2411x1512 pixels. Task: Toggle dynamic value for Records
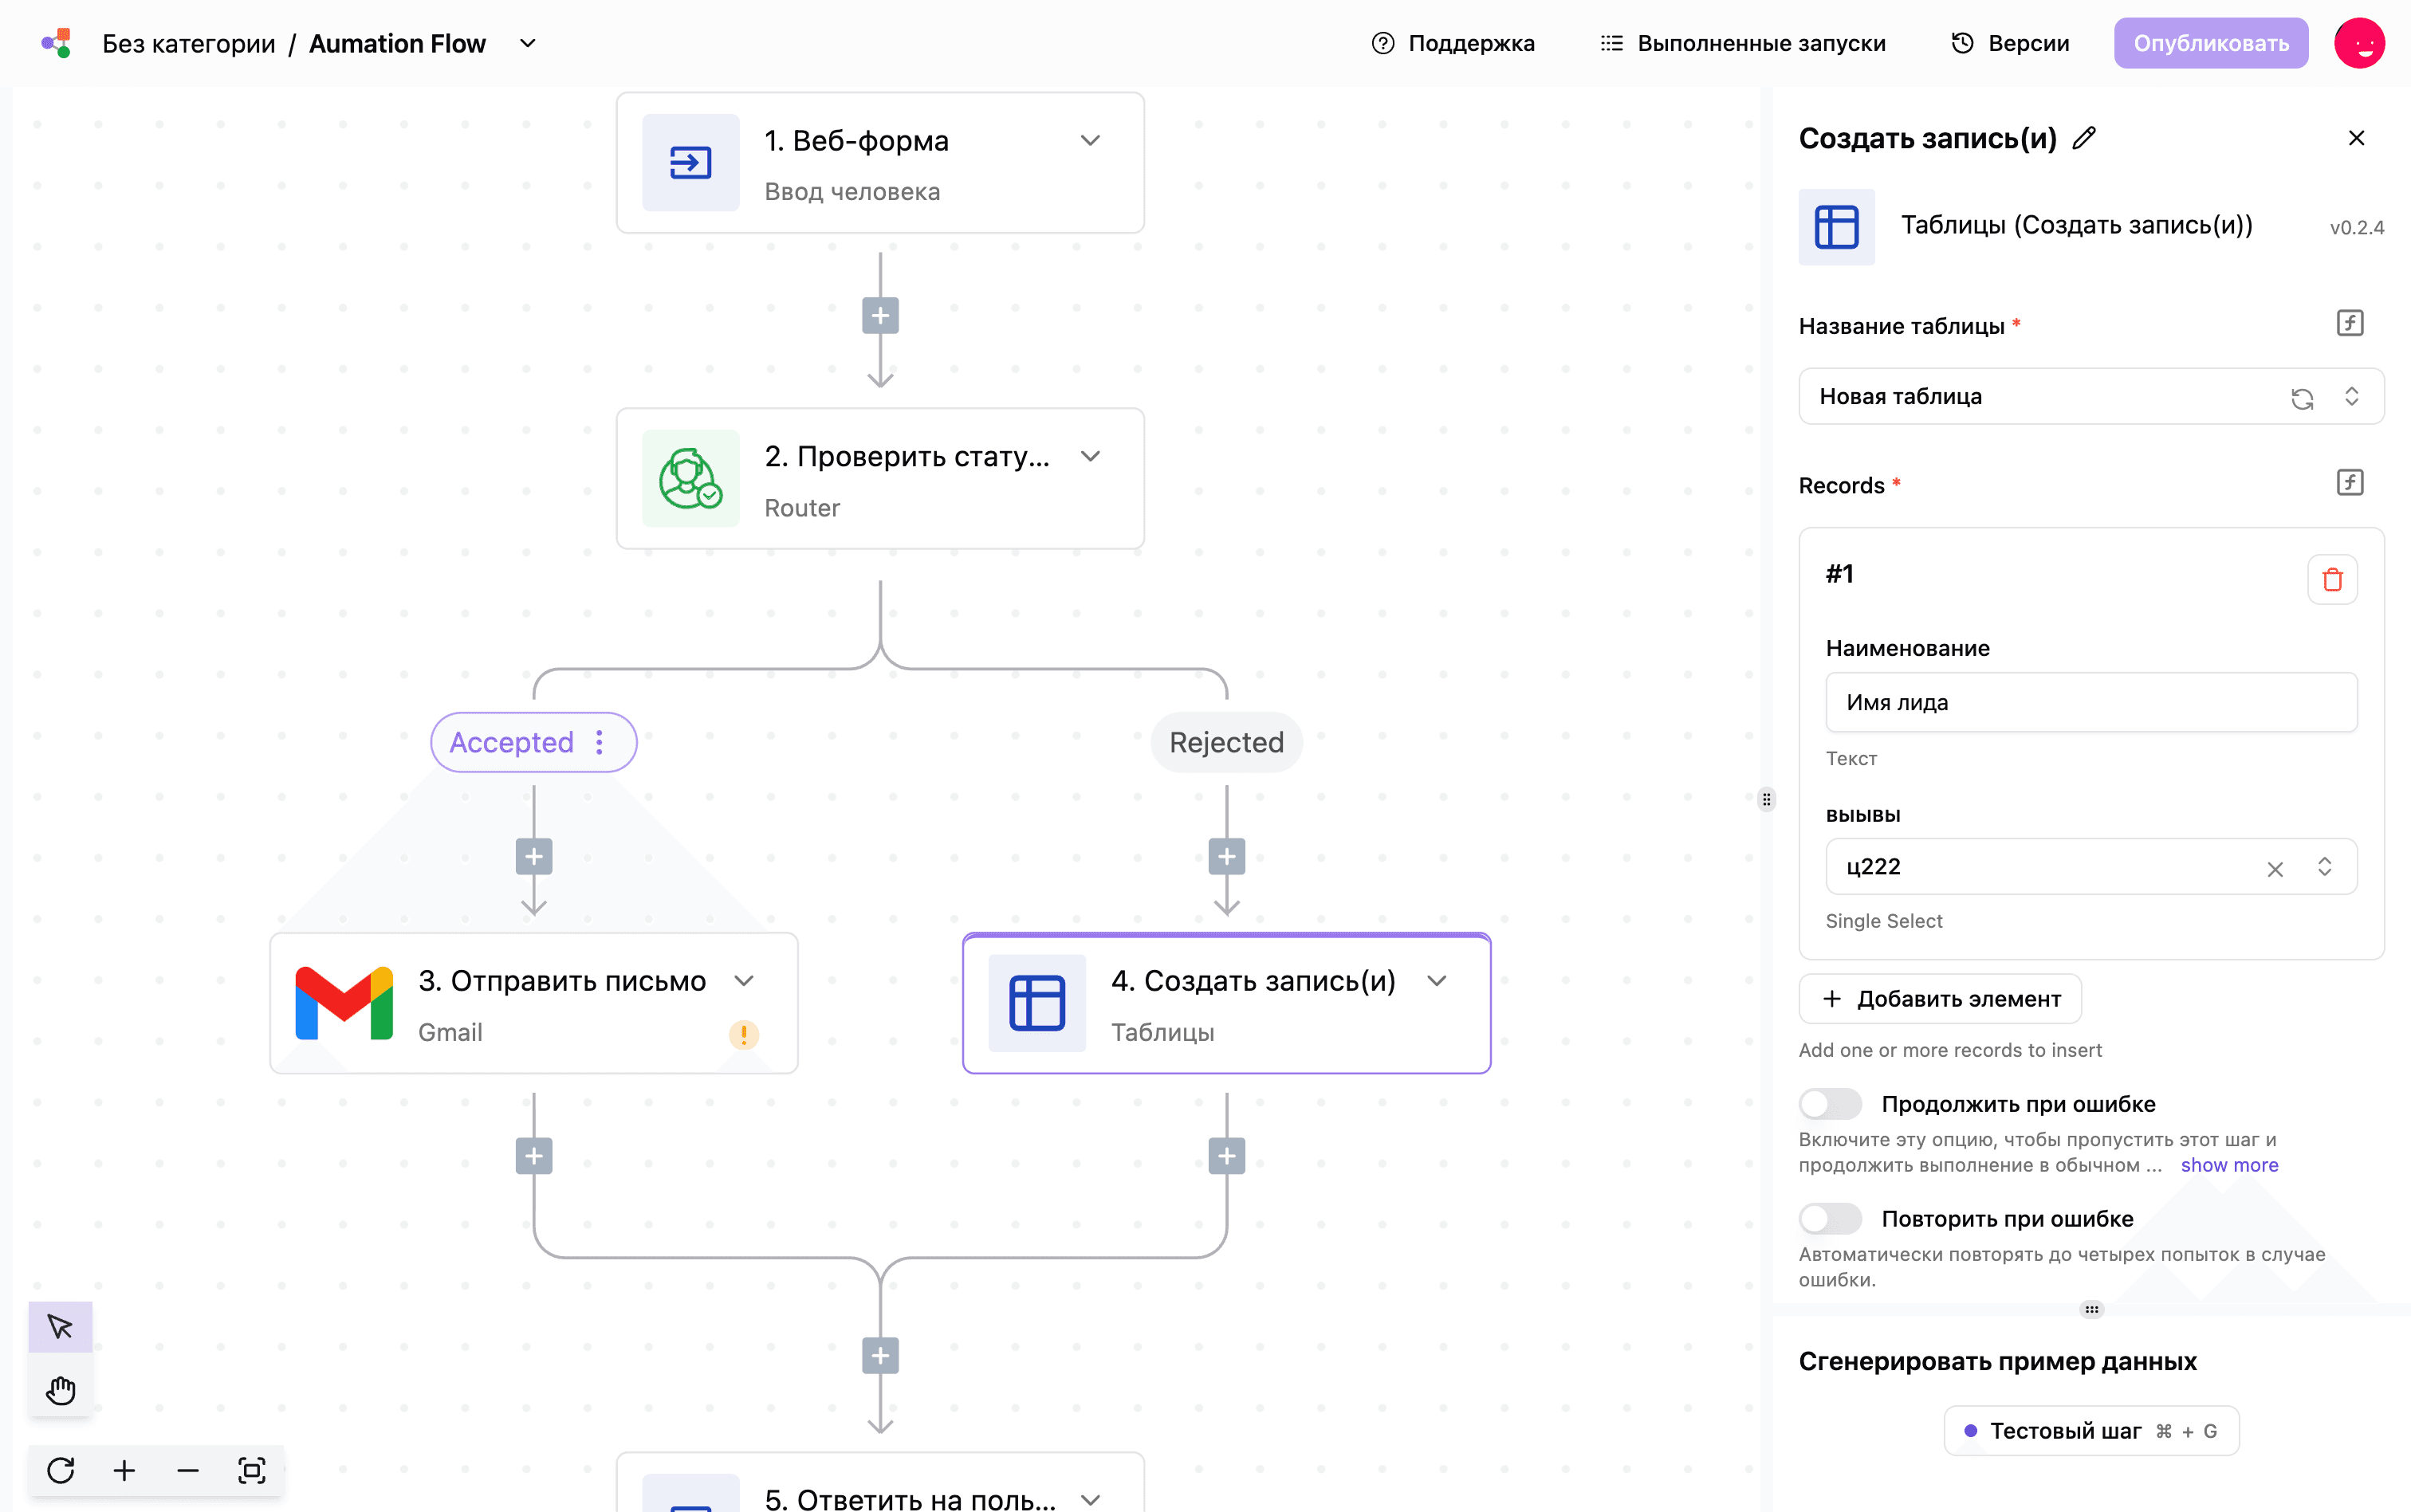coord(2350,483)
